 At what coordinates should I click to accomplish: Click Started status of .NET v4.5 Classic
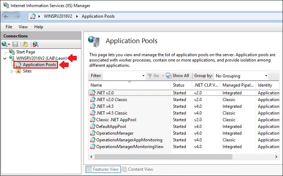pyautogui.click(x=179, y=113)
